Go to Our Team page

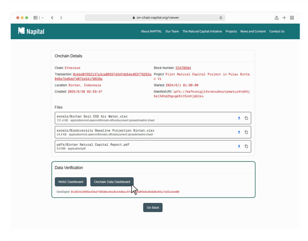(172, 31)
